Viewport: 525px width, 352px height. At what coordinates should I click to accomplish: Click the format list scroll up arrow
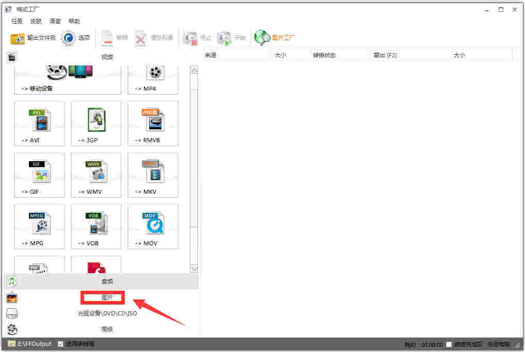click(x=194, y=69)
